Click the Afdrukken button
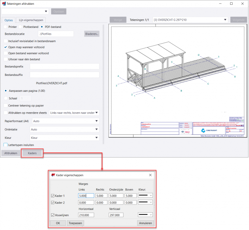The image size is (249, 230). (x=11, y=153)
